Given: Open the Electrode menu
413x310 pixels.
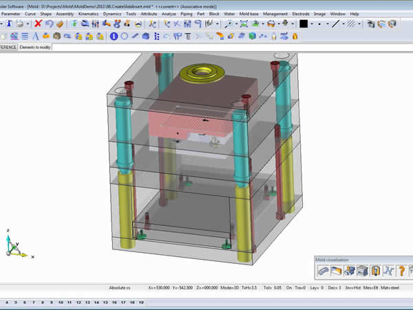Looking at the screenshot, I should pyautogui.click(x=301, y=14).
